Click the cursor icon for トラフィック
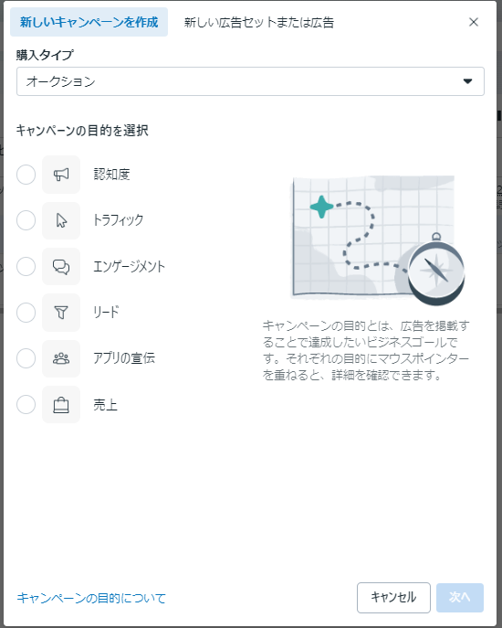The width and height of the screenshot is (502, 628). pyautogui.click(x=61, y=220)
